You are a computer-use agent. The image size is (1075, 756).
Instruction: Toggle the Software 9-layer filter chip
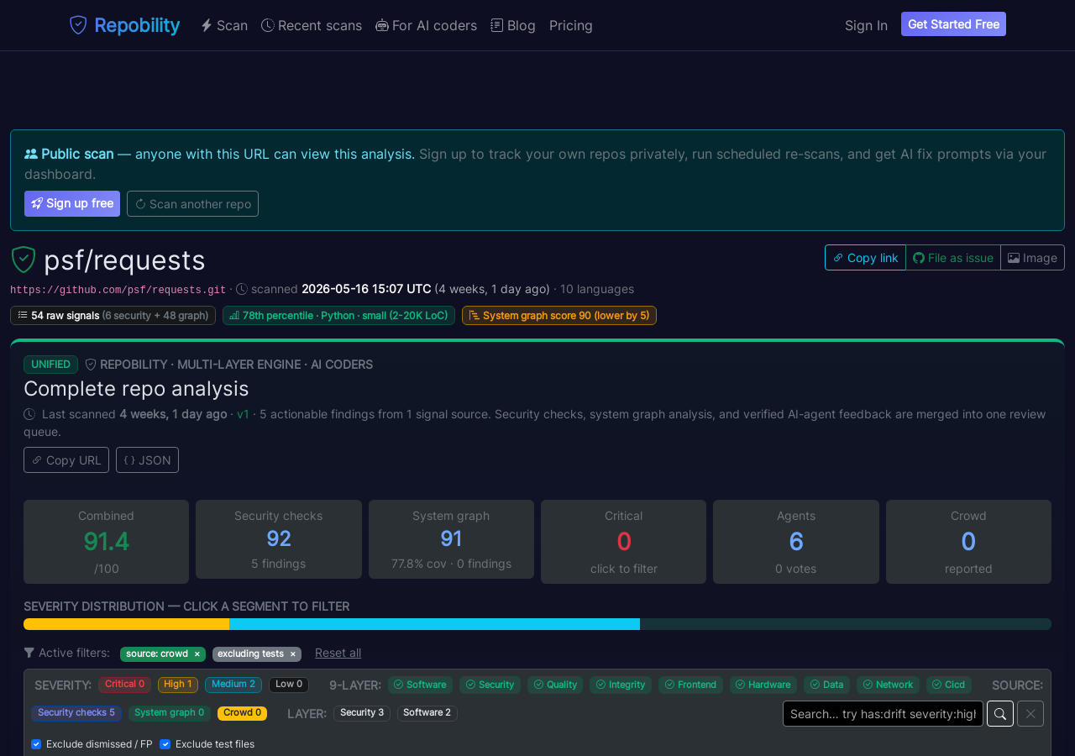click(x=420, y=685)
